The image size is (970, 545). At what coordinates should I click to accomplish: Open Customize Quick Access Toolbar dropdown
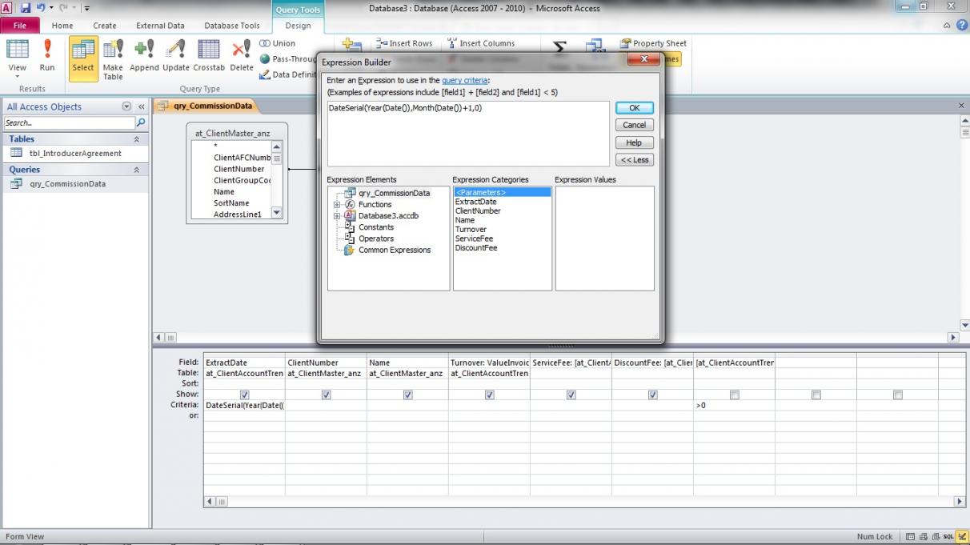click(86, 9)
